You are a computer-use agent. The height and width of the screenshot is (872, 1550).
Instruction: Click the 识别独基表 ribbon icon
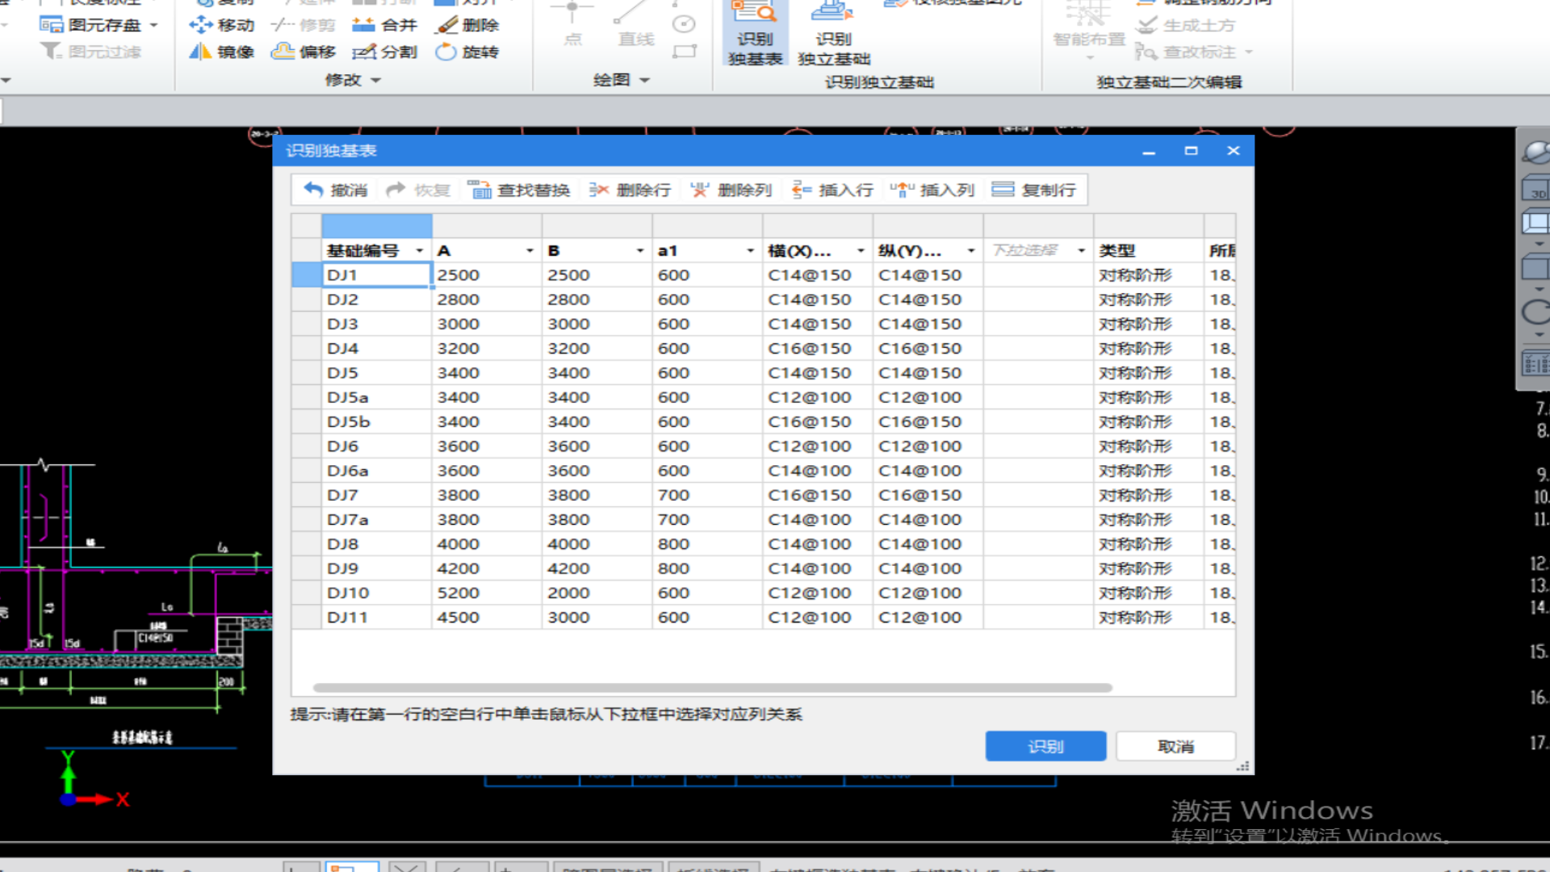[x=755, y=33]
